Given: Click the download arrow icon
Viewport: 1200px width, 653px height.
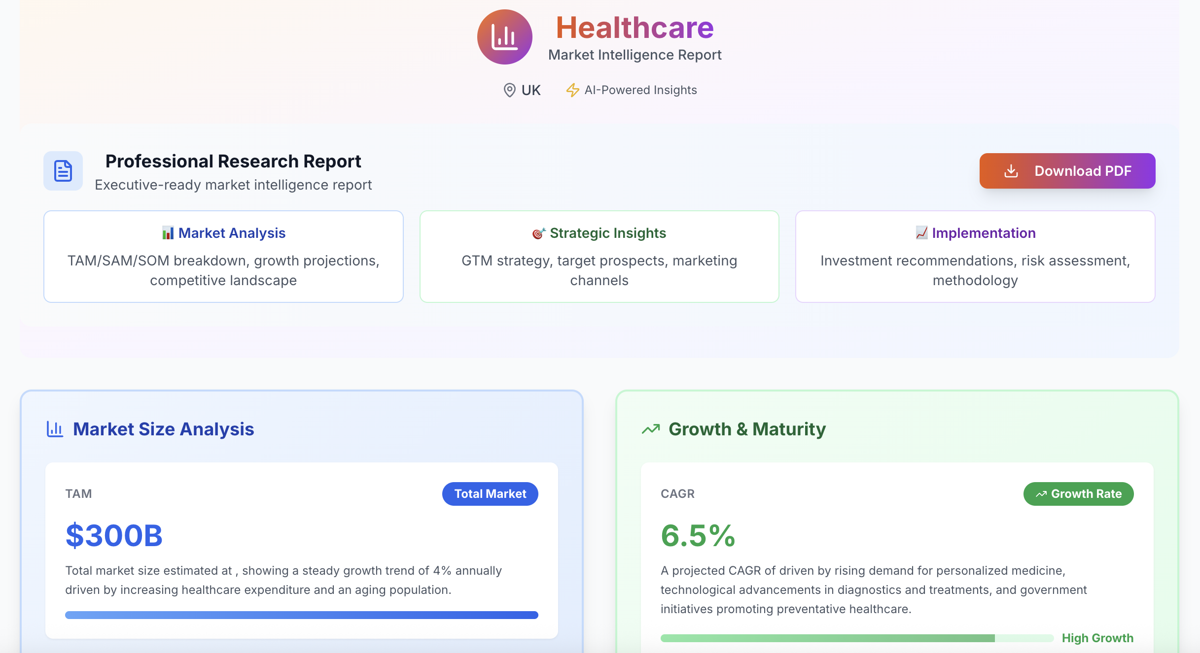Looking at the screenshot, I should click(x=1011, y=171).
